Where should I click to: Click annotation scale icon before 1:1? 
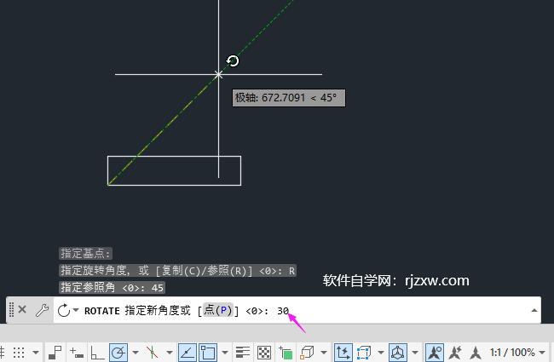pos(476,352)
